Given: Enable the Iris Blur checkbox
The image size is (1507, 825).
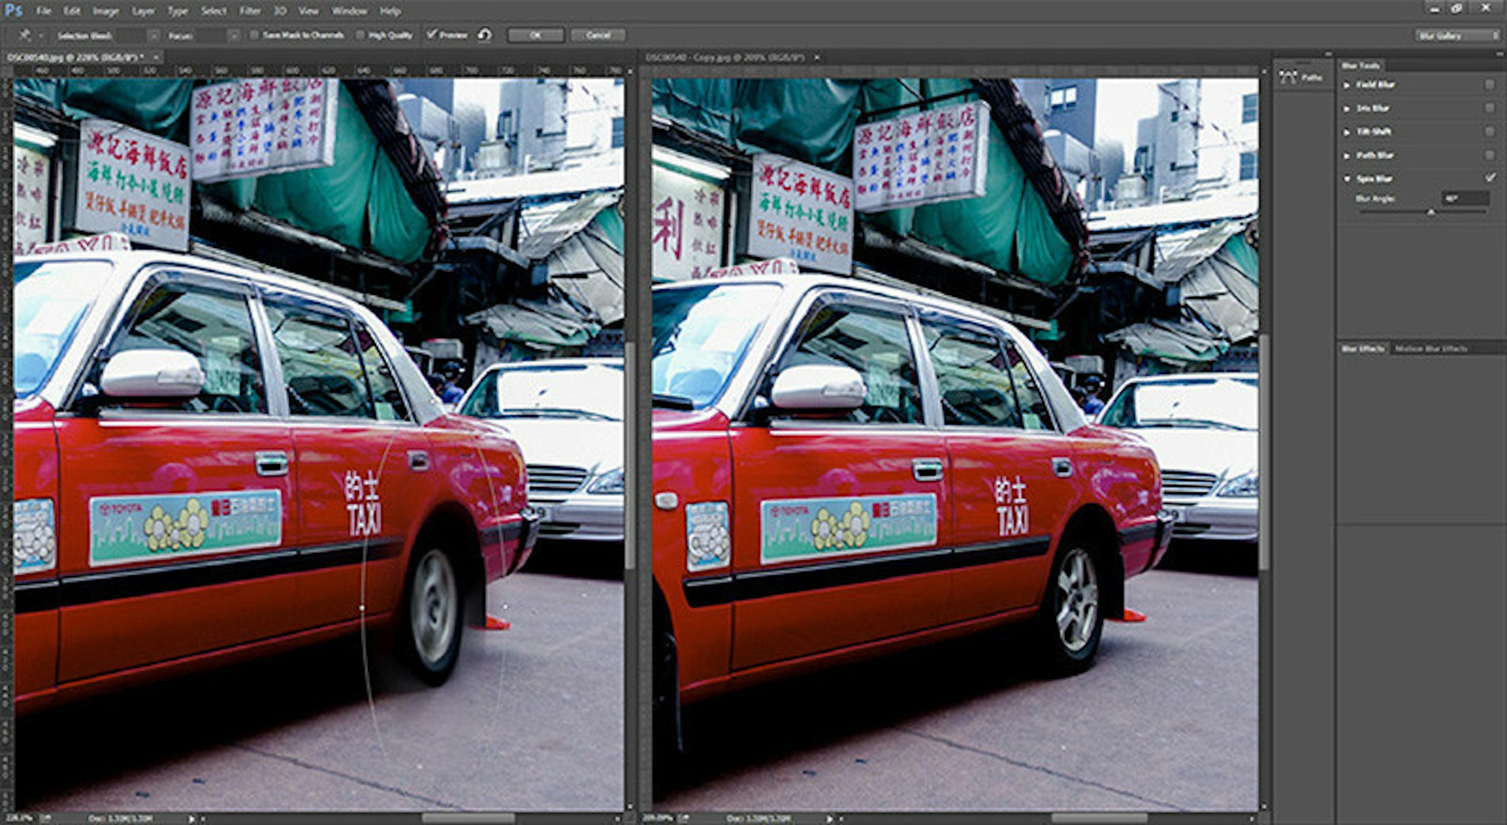Looking at the screenshot, I should tap(1489, 108).
